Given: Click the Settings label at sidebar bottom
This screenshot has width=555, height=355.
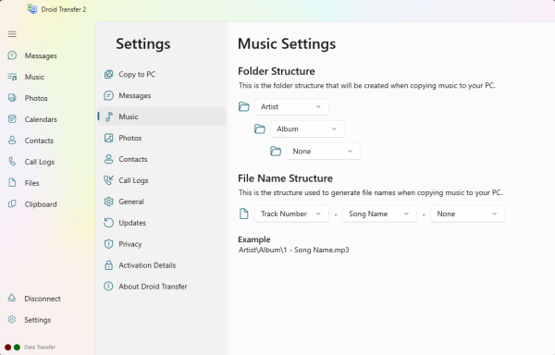Looking at the screenshot, I should pyautogui.click(x=38, y=320).
